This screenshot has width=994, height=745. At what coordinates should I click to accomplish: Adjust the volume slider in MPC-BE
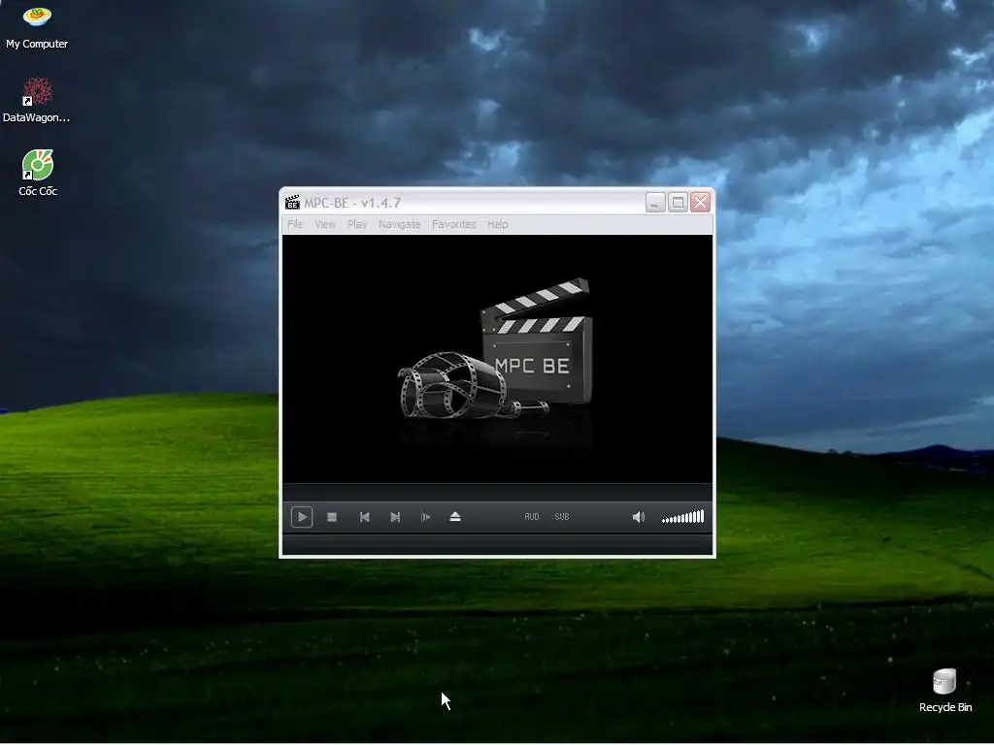[x=682, y=517]
